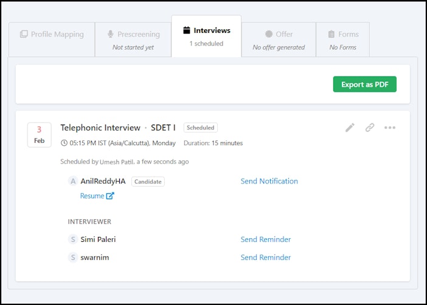Screen dimensions: 427x305
Task: Click the Export as PDF button
Action: click(x=364, y=84)
